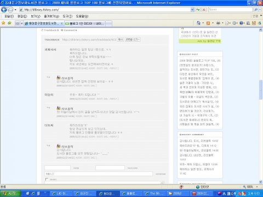This screenshot has height=197, width=263.
Task: Open the 도구(T) menu
Action: 67,16
